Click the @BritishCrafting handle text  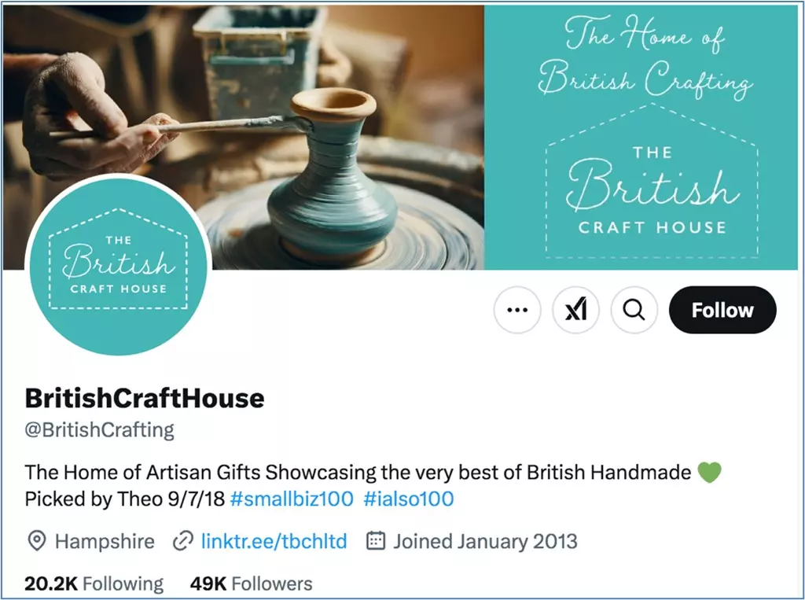pyautogui.click(x=100, y=430)
